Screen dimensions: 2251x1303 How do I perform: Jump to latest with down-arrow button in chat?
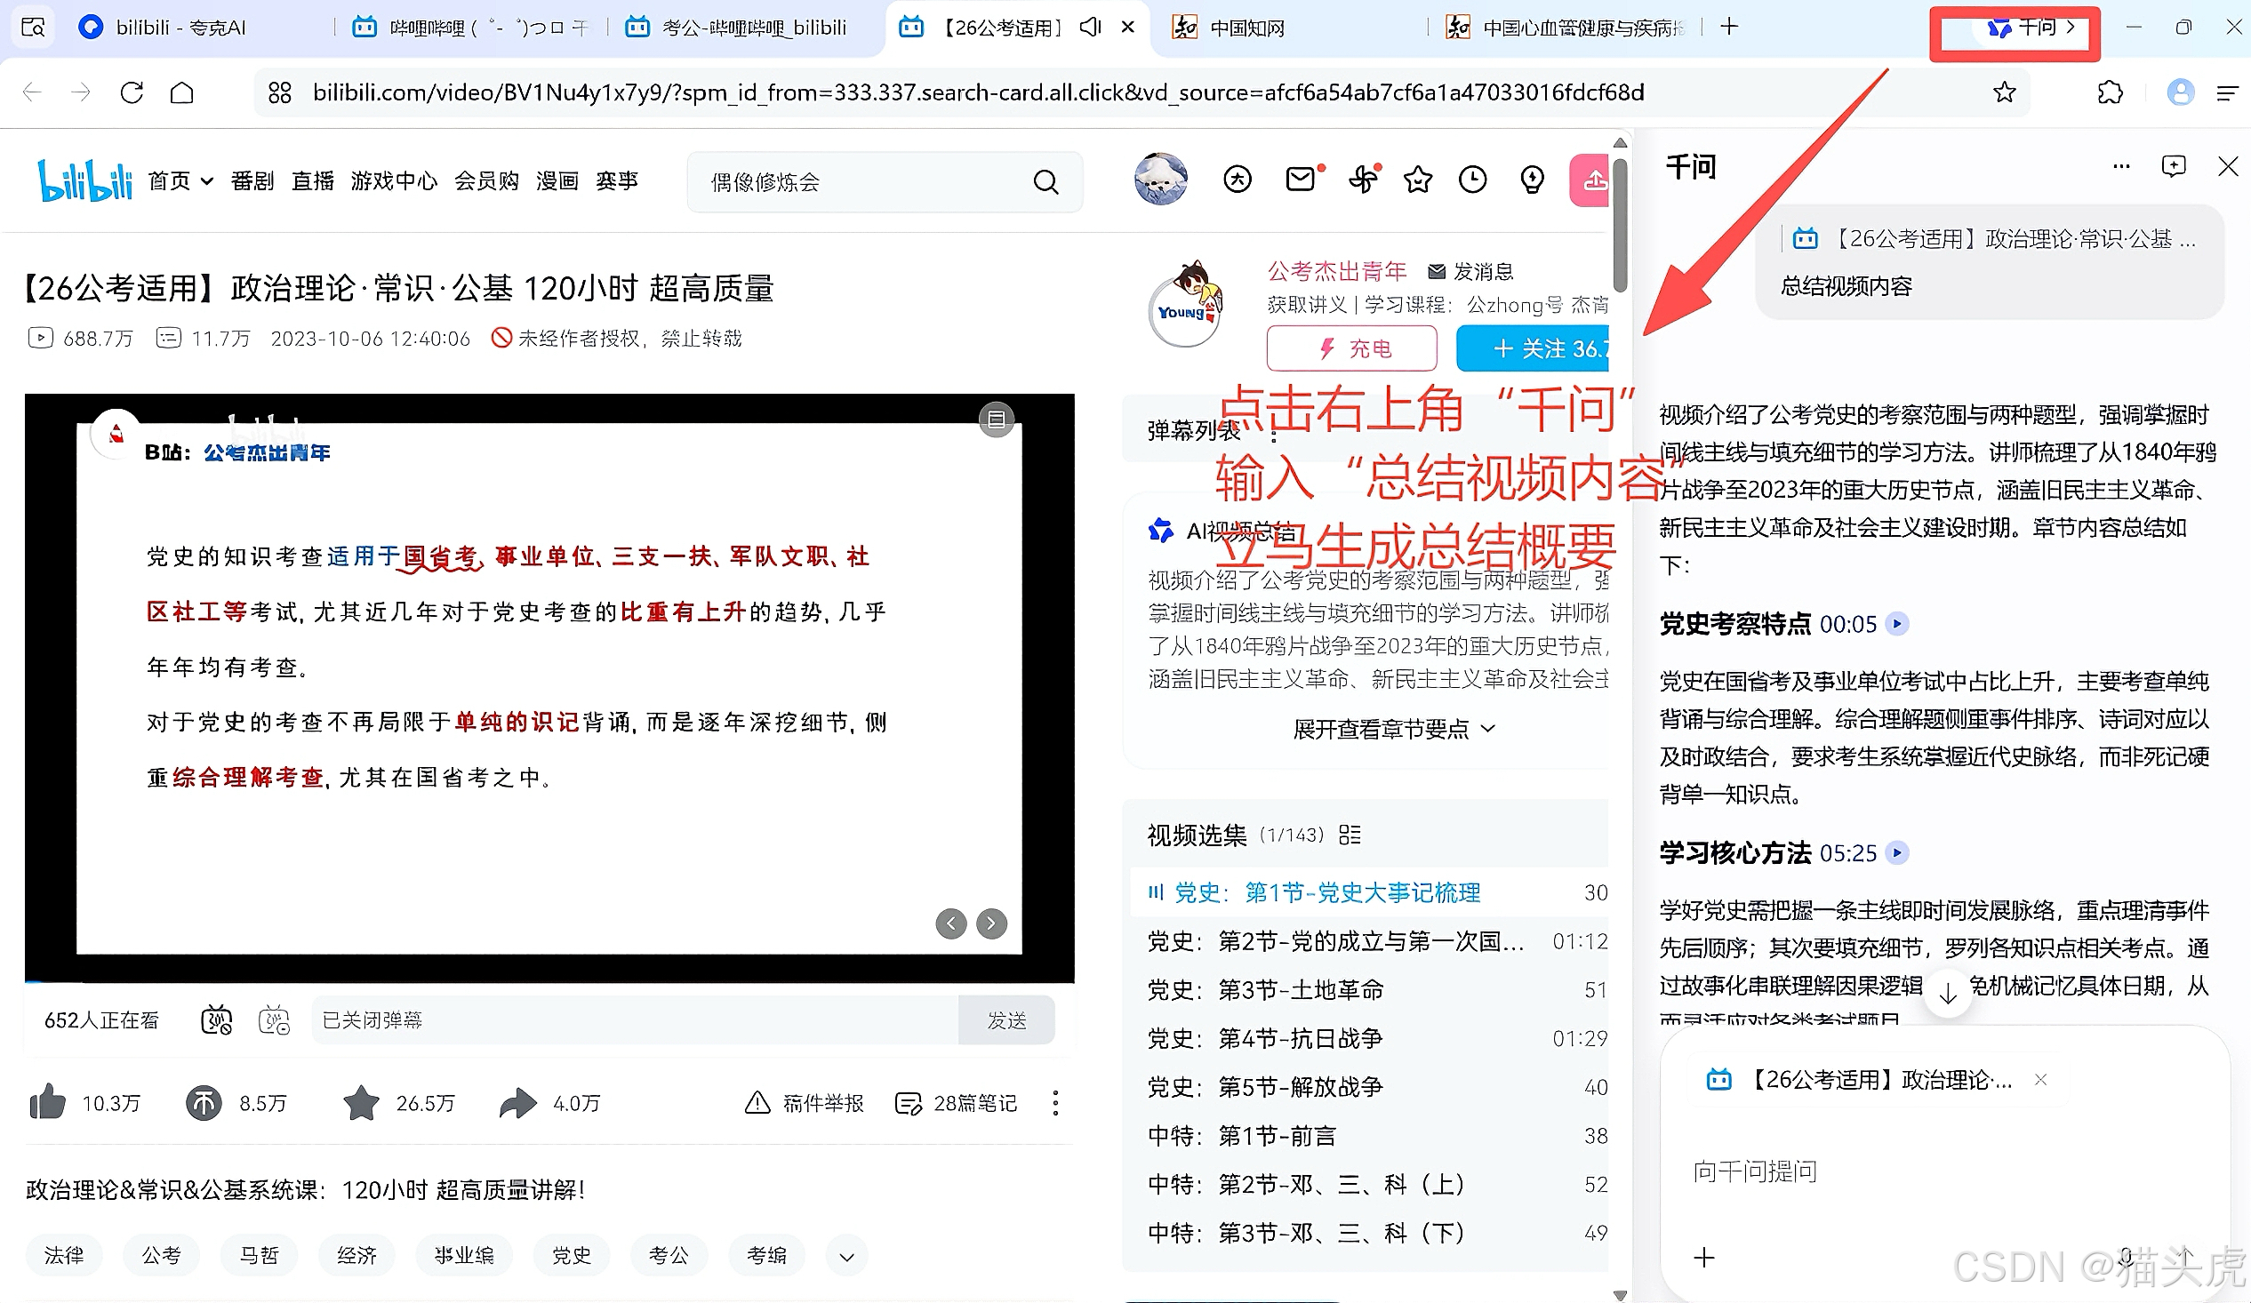[x=1948, y=993]
